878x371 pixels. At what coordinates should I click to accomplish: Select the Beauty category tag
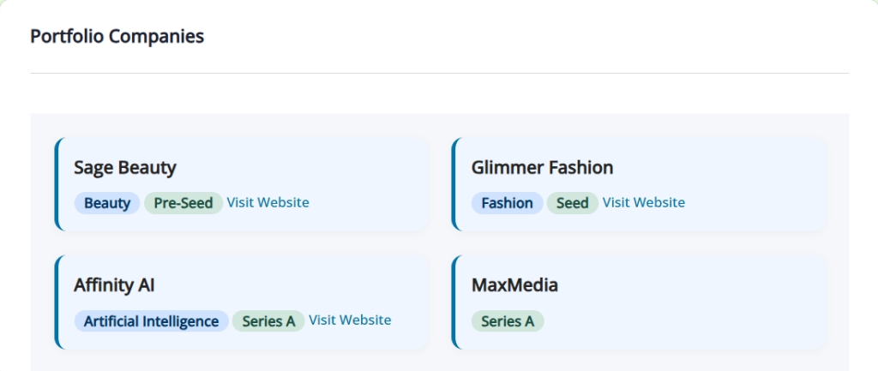107,203
